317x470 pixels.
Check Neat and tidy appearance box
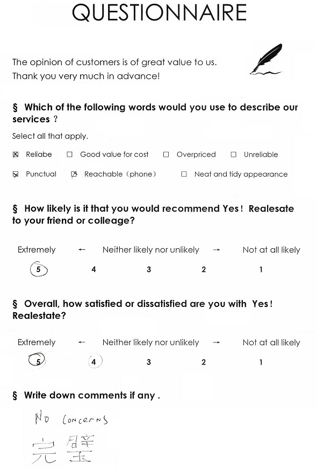point(184,174)
